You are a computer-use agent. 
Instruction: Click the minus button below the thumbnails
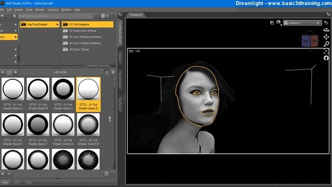9,173
